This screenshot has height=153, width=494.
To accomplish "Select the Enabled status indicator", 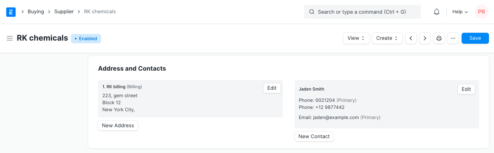I will (86, 39).
